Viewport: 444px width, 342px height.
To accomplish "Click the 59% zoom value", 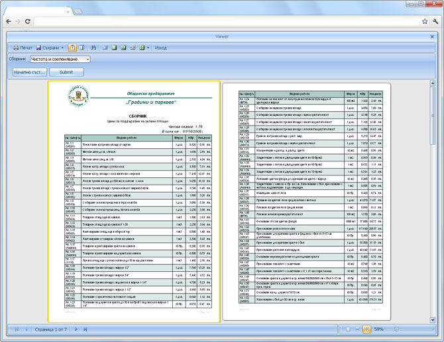I will pos(378,329).
